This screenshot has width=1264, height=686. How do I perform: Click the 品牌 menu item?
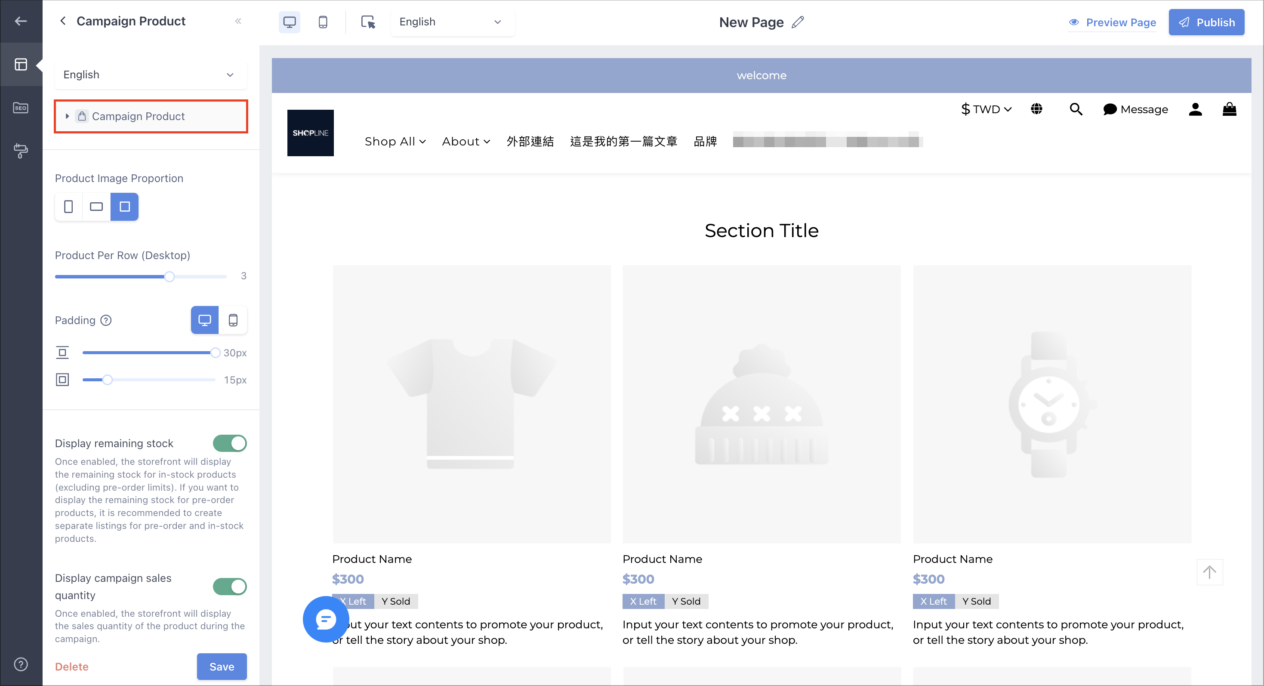click(705, 141)
